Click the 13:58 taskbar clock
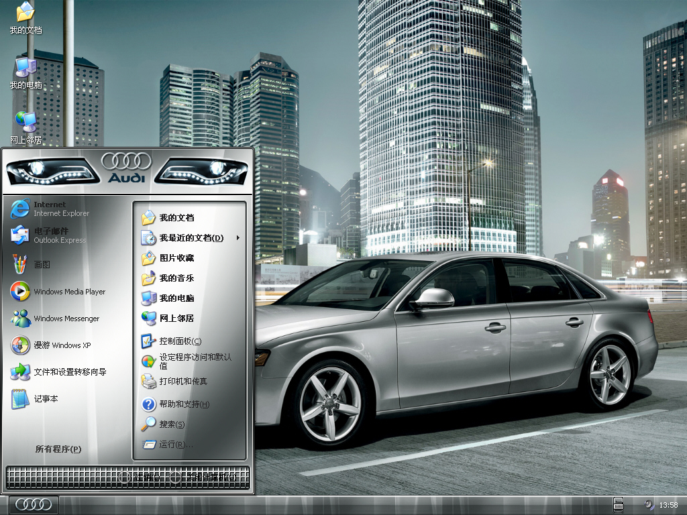This screenshot has height=515, width=687. tap(669, 506)
